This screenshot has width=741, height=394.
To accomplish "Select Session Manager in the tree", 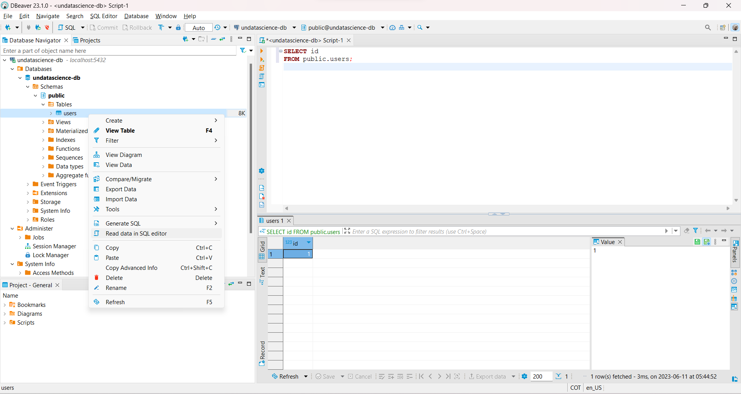I will [x=54, y=246].
